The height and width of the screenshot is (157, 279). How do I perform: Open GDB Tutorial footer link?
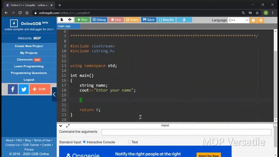[31, 145]
